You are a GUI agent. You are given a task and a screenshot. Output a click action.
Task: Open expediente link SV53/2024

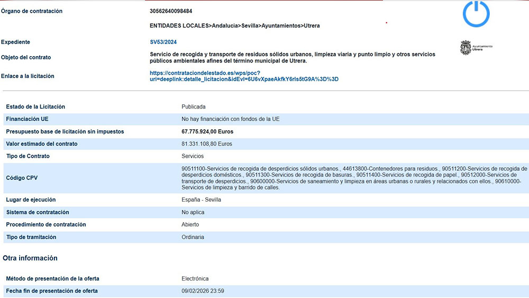coord(163,42)
